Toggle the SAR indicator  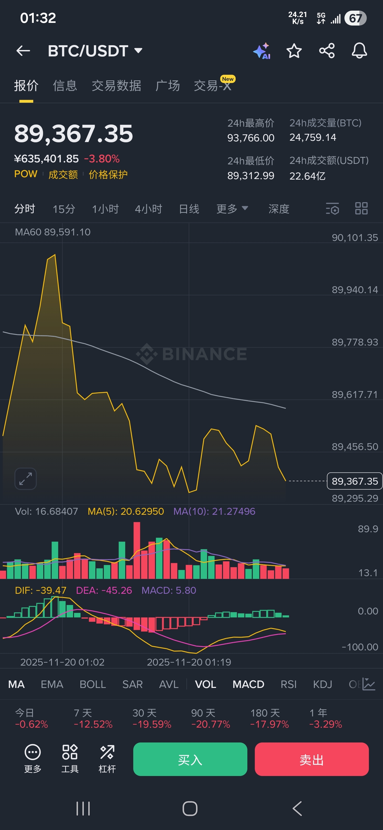[x=132, y=684]
